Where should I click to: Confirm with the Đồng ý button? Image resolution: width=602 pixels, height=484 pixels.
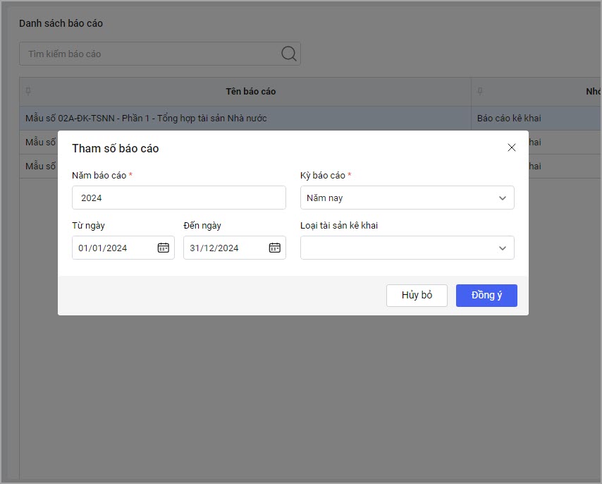coord(486,296)
